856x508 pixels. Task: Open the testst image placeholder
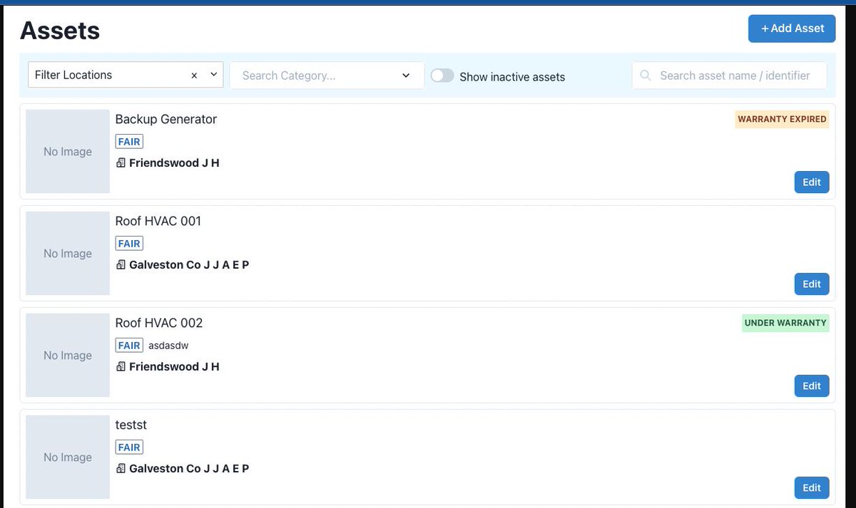68,457
